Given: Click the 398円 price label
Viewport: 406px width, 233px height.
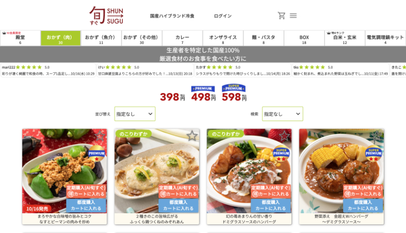Looking at the screenshot, I should pyautogui.click(x=173, y=97).
